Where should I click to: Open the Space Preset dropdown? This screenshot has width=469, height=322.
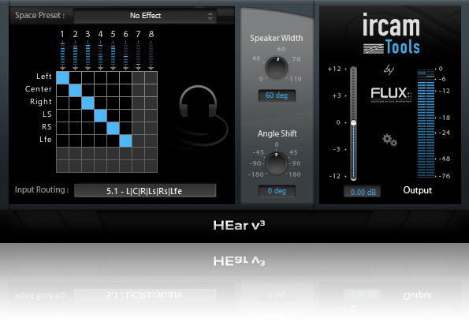click(x=145, y=16)
